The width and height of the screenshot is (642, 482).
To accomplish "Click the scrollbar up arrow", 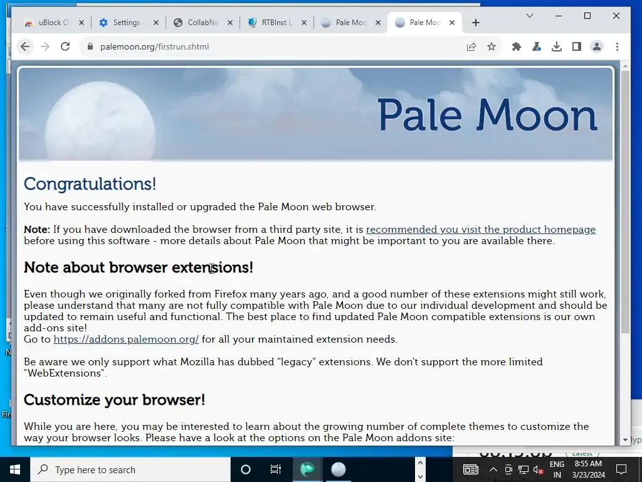I will [625, 65].
